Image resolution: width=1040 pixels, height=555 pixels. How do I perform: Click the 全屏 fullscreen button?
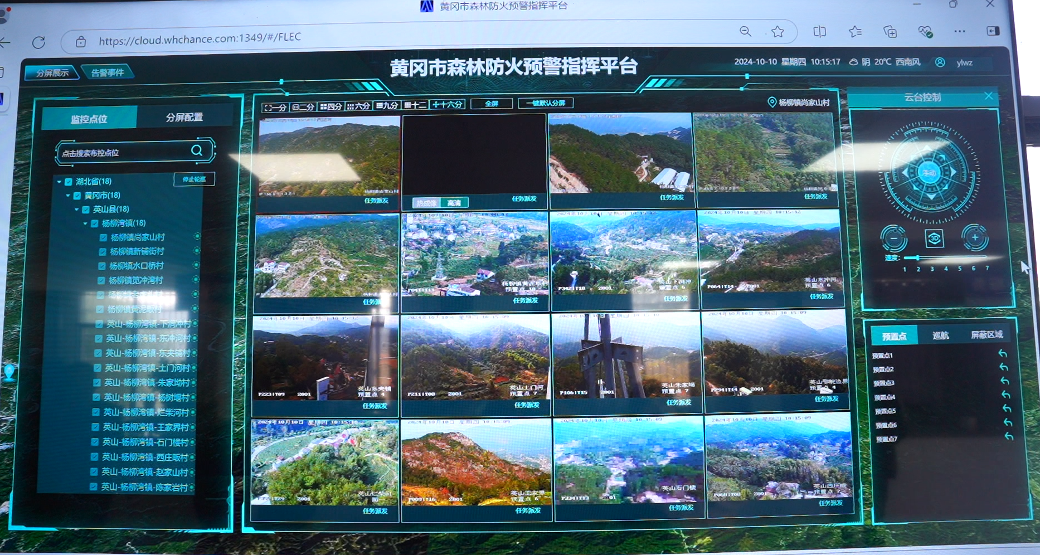point(492,103)
